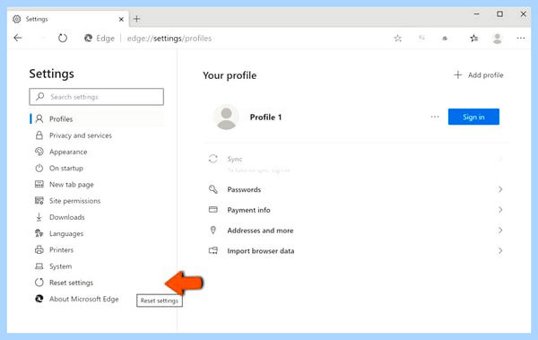This screenshot has width=538, height=340.
Task: Click the Printers icon in sidebar
Action: (x=39, y=249)
